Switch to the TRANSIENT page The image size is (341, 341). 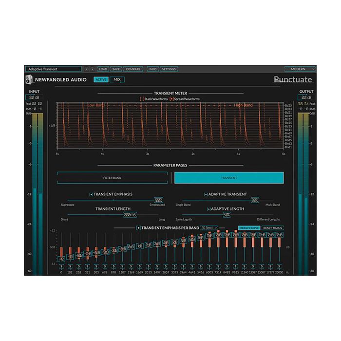tap(229, 178)
